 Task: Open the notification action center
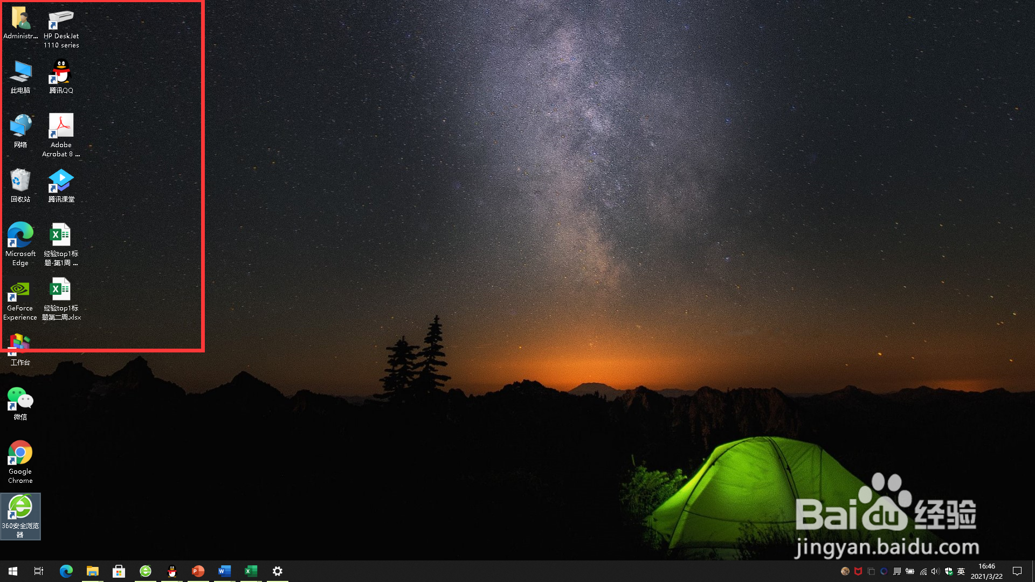click(1017, 571)
